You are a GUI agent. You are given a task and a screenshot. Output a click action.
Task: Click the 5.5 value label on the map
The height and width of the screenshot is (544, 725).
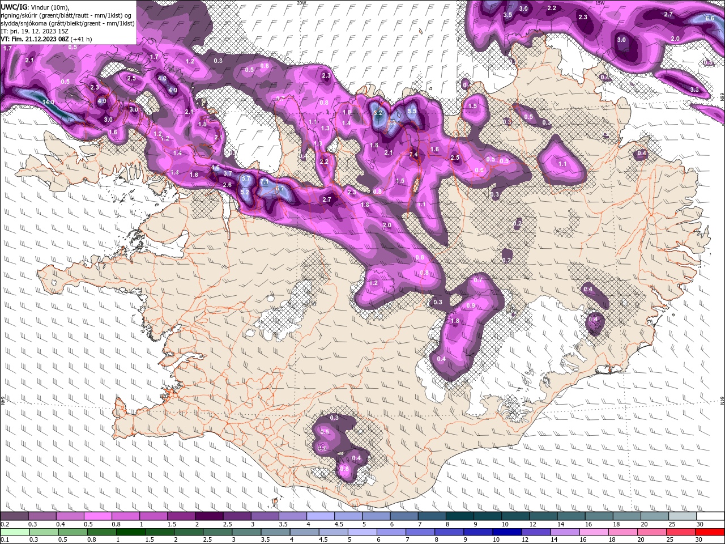(412, 111)
